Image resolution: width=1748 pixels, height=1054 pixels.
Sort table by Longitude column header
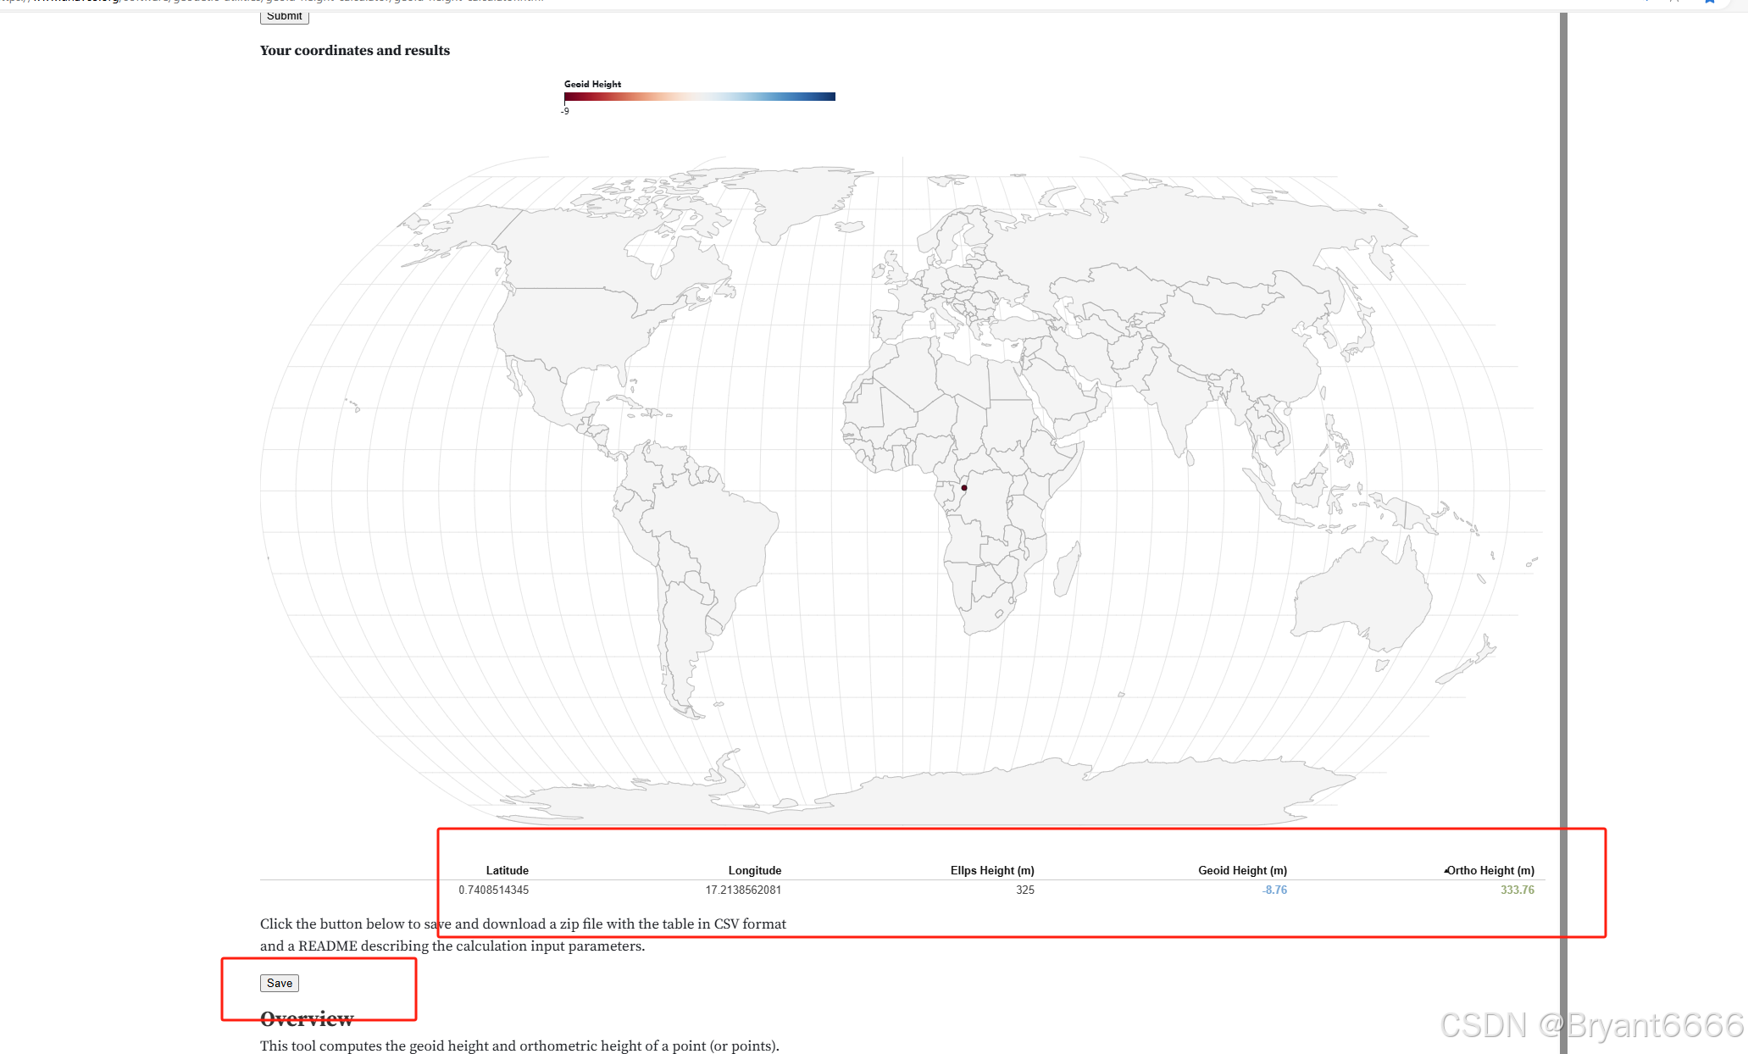754,870
